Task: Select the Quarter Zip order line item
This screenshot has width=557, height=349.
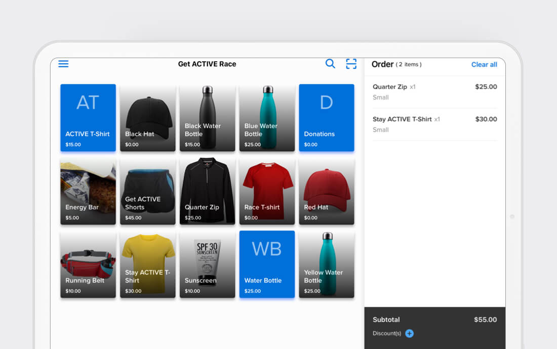Action: coord(434,92)
